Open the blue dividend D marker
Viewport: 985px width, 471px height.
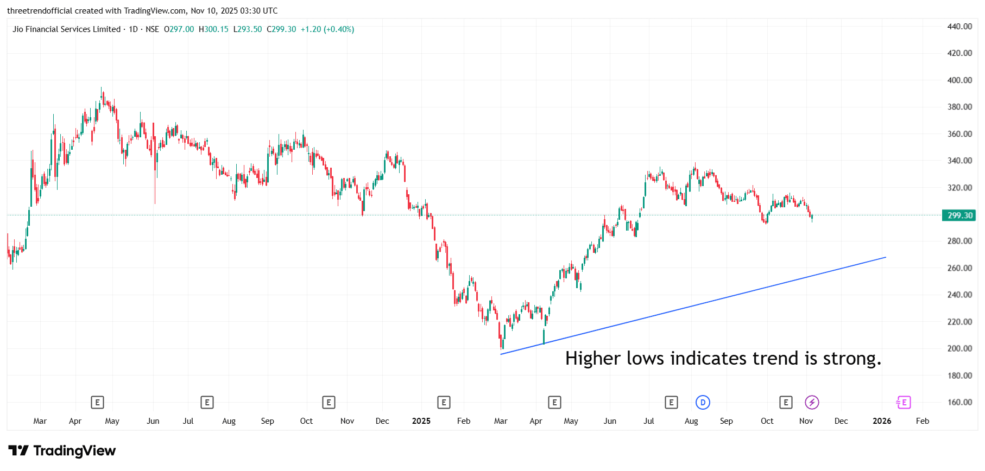click(703, 403)
